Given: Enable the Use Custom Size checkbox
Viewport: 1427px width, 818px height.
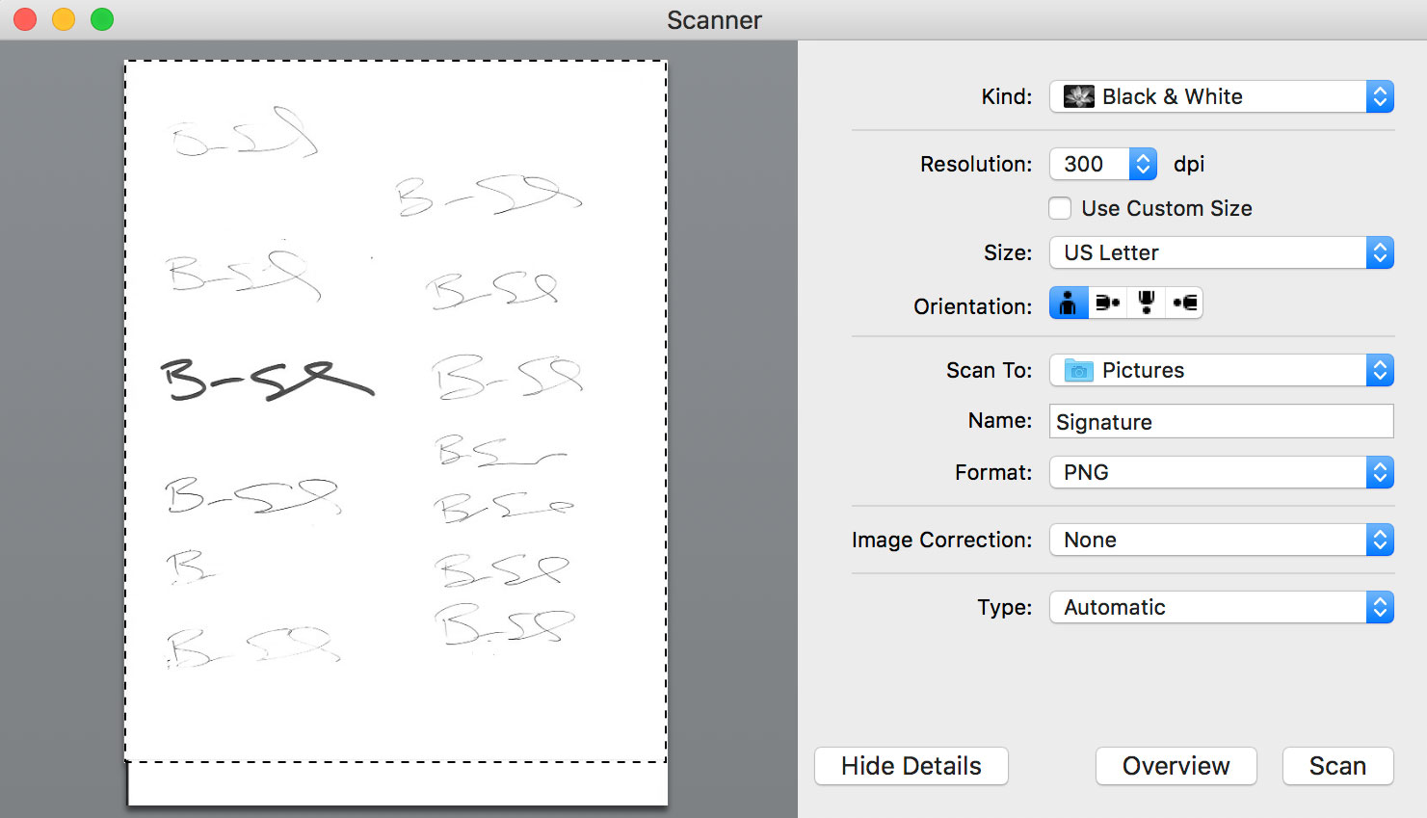Looking at the screenshot, I should coord(1060,208).
